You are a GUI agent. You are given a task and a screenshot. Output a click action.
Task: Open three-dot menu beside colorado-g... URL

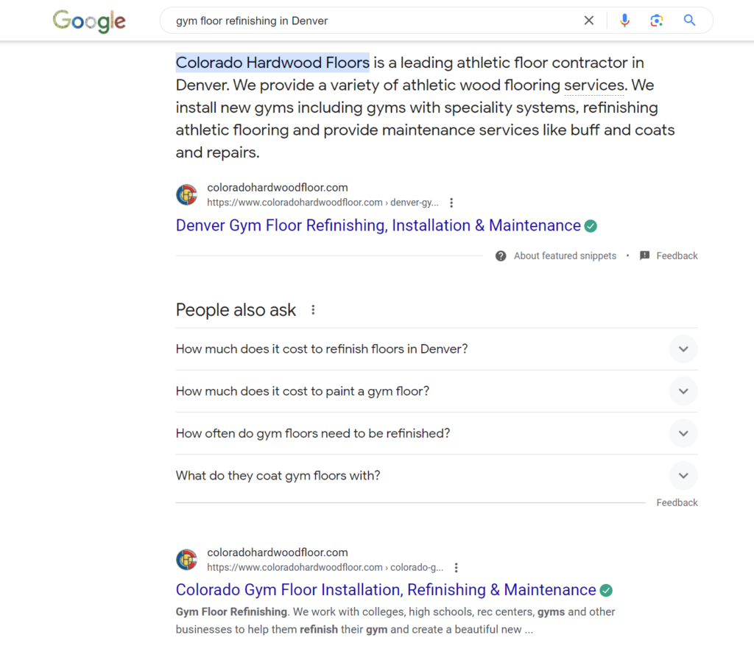coord(456,568)
